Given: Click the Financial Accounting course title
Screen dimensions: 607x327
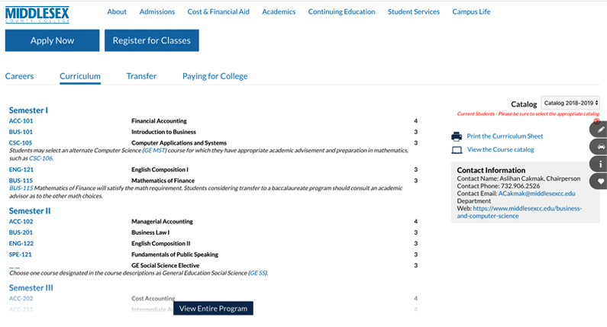Looking at the screenshot, I should (x=159, y=121).
